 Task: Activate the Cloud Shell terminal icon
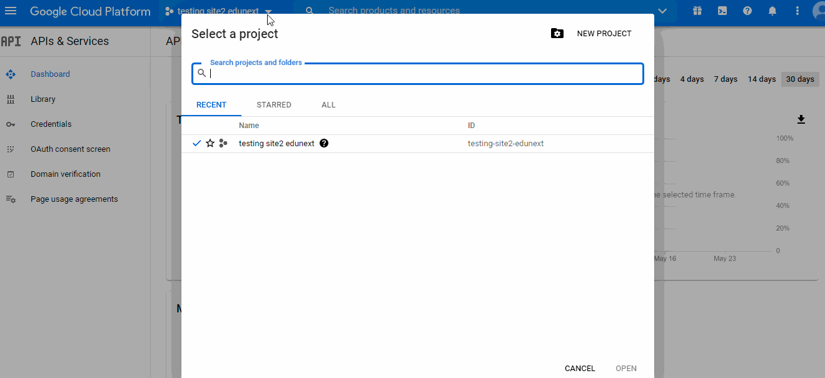[x=722, y=11]
